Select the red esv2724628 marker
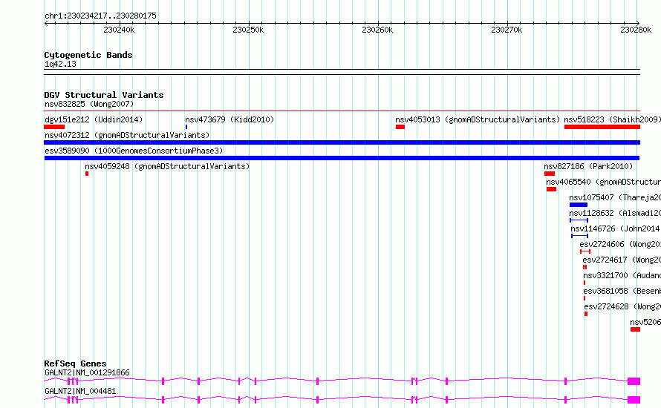 [x=586, y=314]
